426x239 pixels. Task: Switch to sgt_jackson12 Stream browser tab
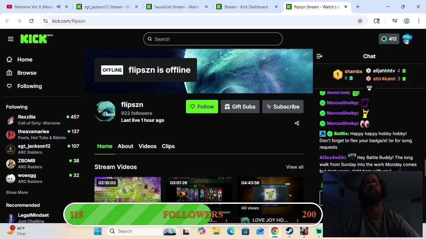(107, 7)
